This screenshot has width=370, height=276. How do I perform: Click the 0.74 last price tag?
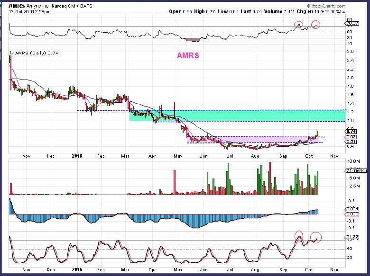coord(351,131)
